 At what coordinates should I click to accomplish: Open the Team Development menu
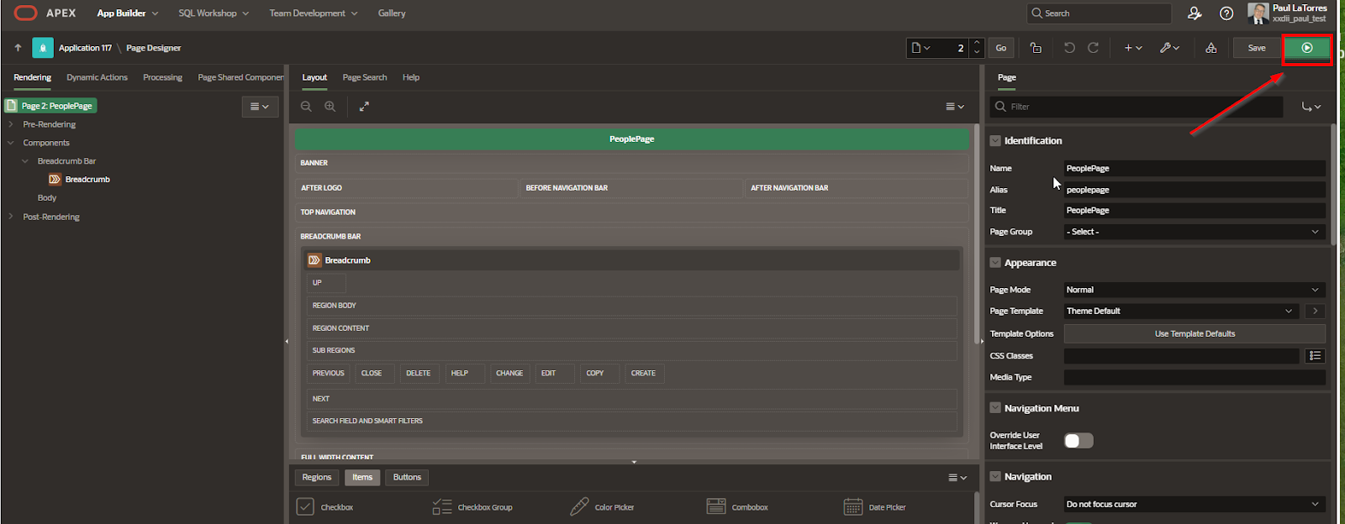313,13
